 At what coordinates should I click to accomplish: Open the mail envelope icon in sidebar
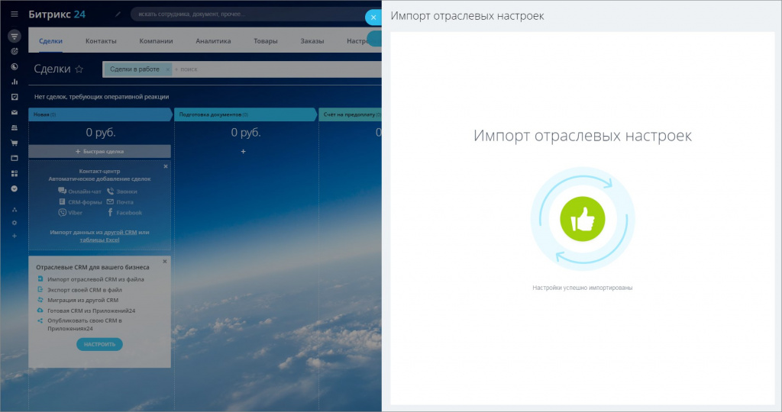15,113
